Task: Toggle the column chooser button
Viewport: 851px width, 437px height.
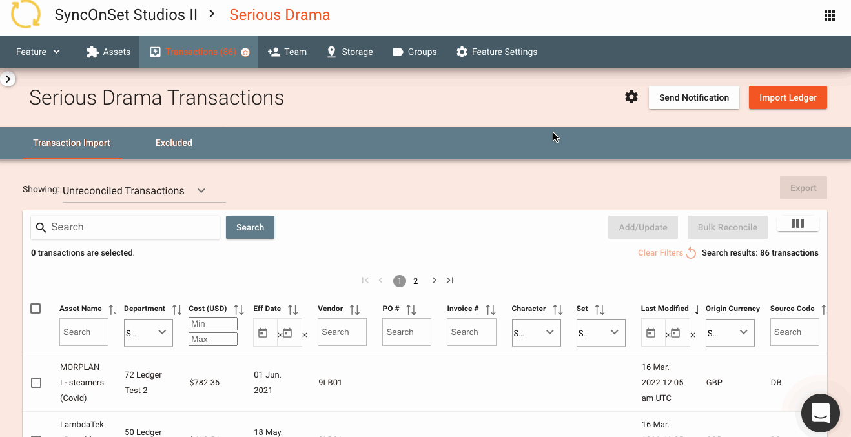Action: pyautogui.click(x=797, y=223)
